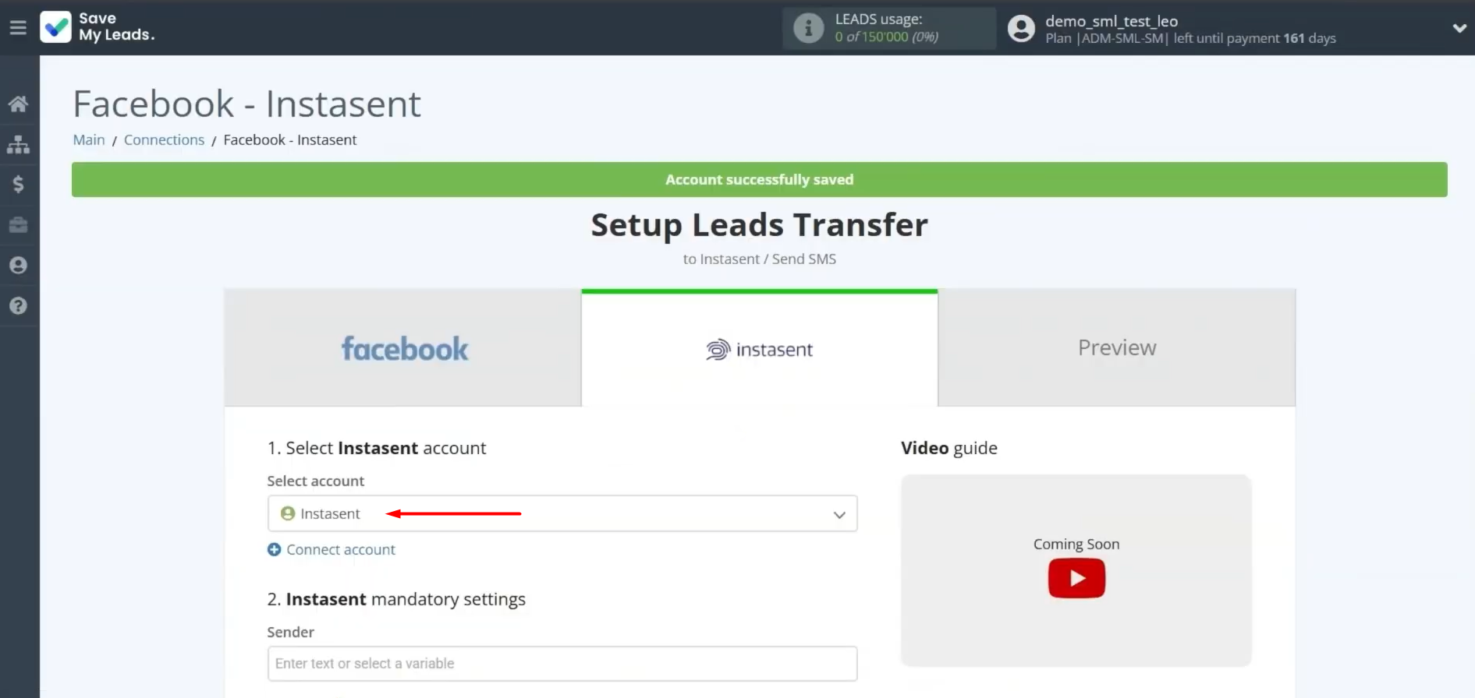
Task: Open the Home sidebar icon
Action: tap(18, 104)
